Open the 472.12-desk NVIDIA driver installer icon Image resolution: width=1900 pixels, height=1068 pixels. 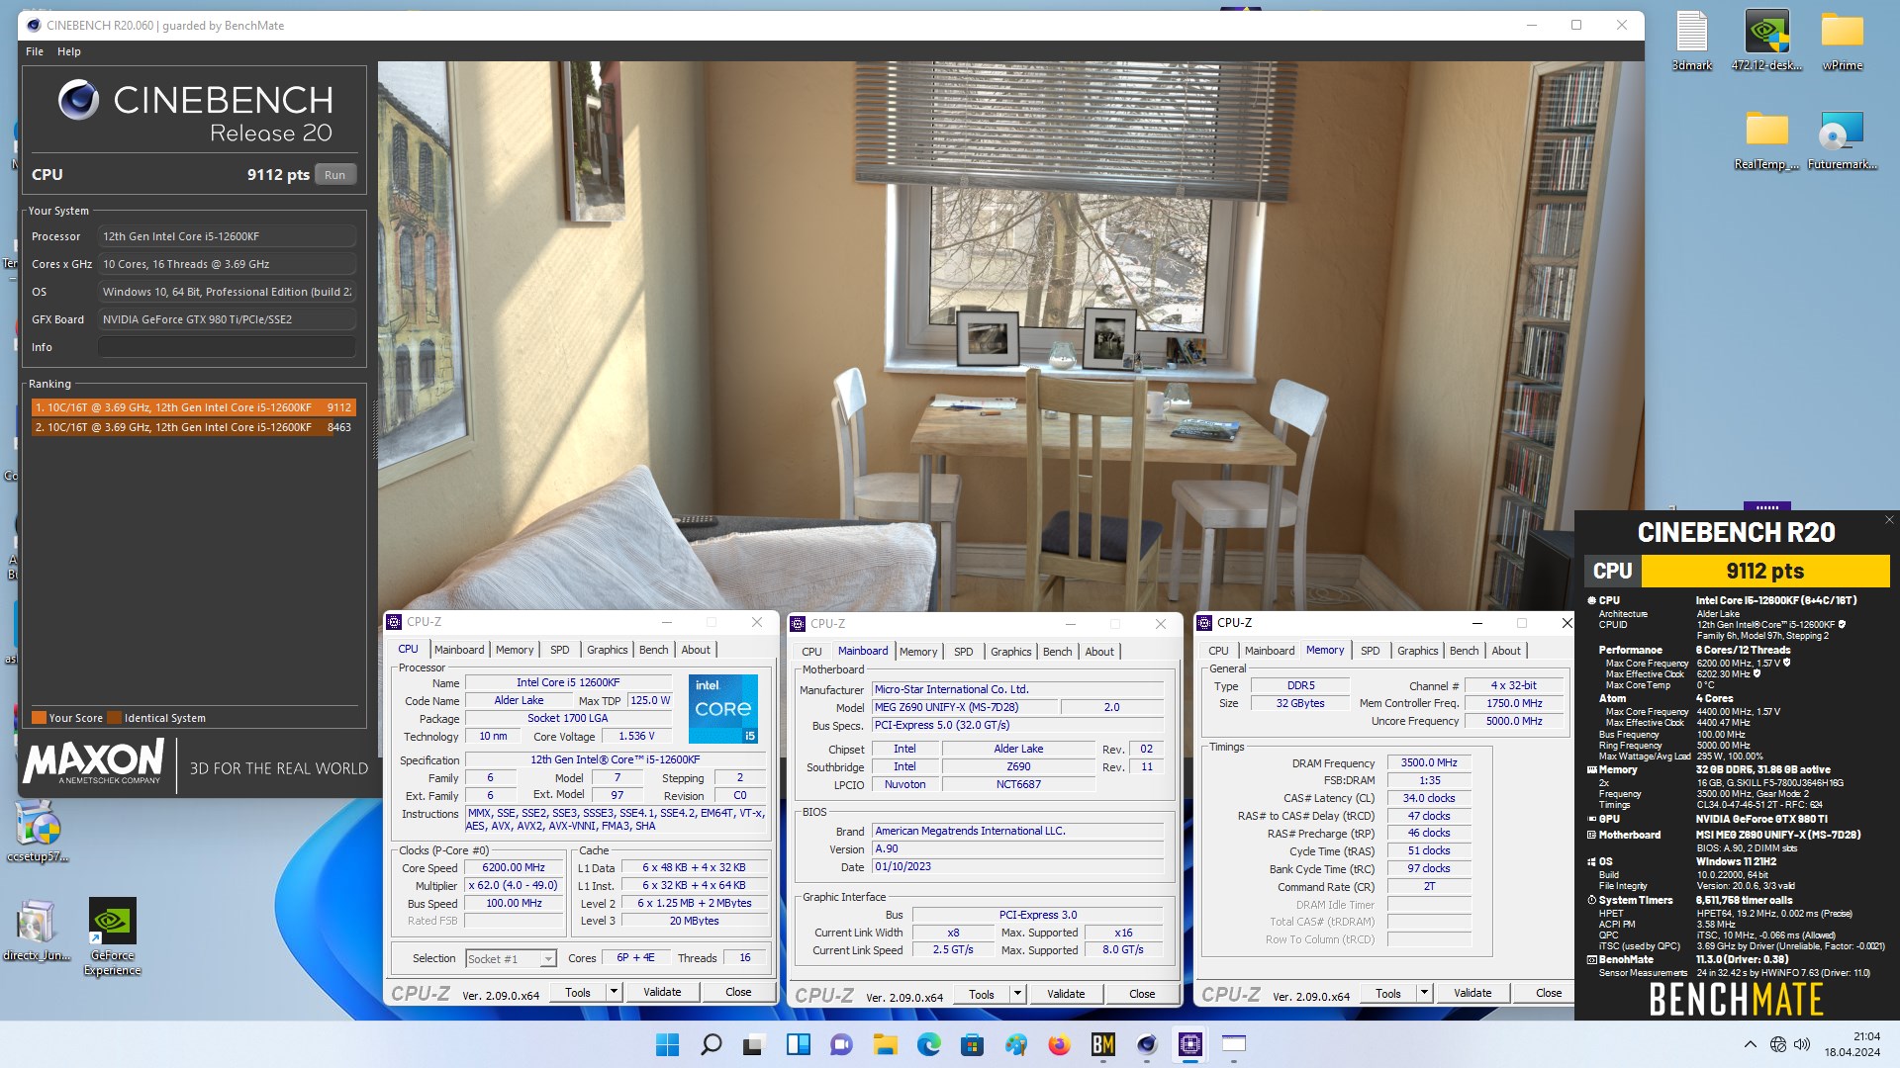click(x=1766, y=40)
